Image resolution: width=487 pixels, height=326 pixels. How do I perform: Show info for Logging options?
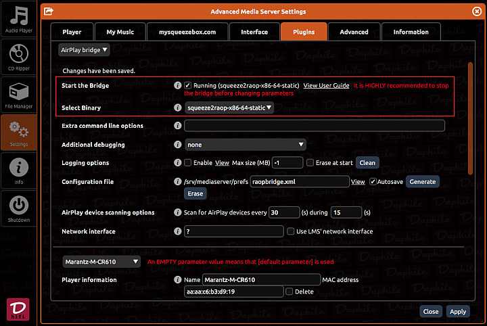(x=177, y=163)
